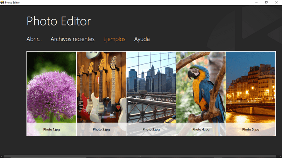Open the Abrir... file dialog
The width and height of the screenshot is (282, 158).
[x=34, y=39]
